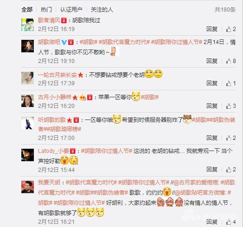Show 全部 comments tab
Image resolution: width=243 pixels, height=227 pixels.
[27, 10]
